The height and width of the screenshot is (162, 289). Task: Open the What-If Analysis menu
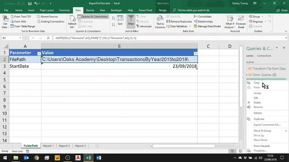(230, 22)
